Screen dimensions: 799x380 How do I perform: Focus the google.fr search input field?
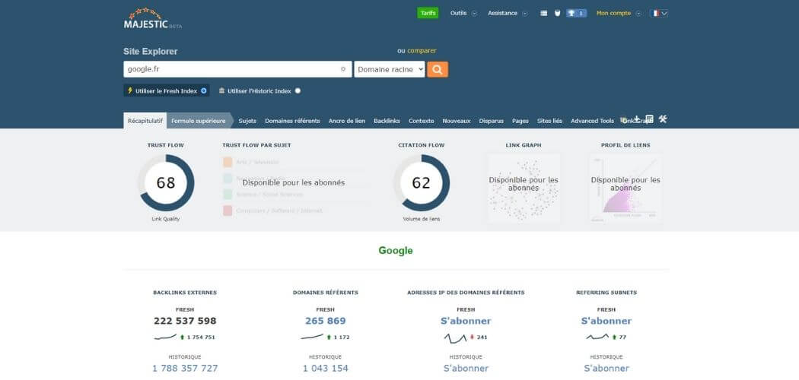tap(237, 69)
